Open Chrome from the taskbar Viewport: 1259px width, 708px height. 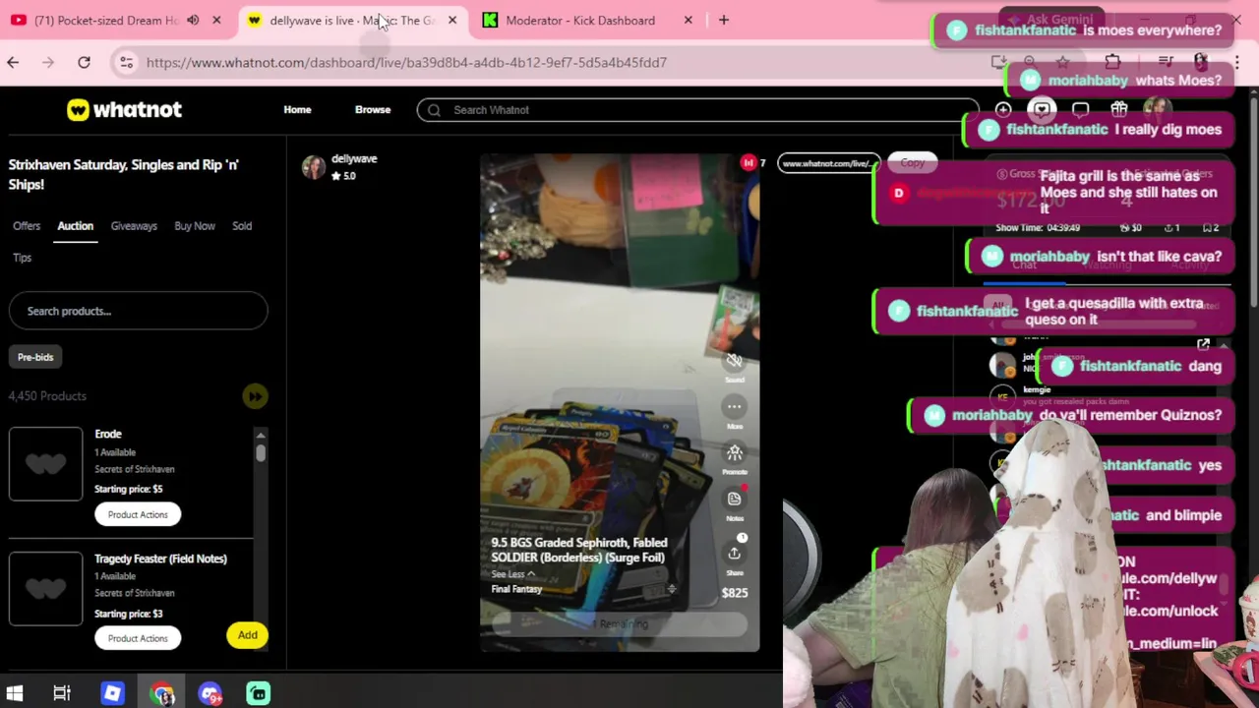[162, 693]
